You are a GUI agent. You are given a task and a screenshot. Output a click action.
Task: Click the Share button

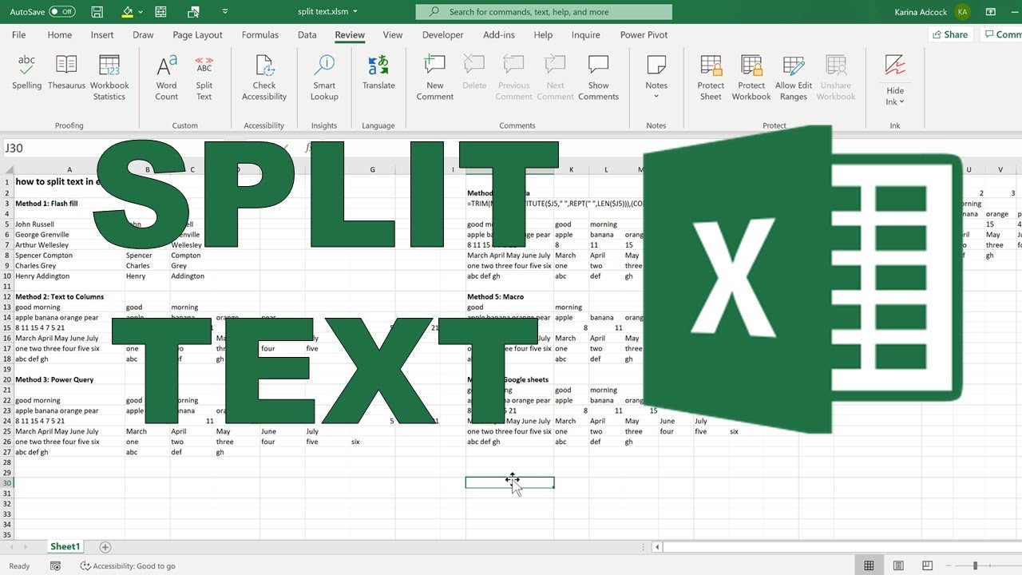[950, 35]
